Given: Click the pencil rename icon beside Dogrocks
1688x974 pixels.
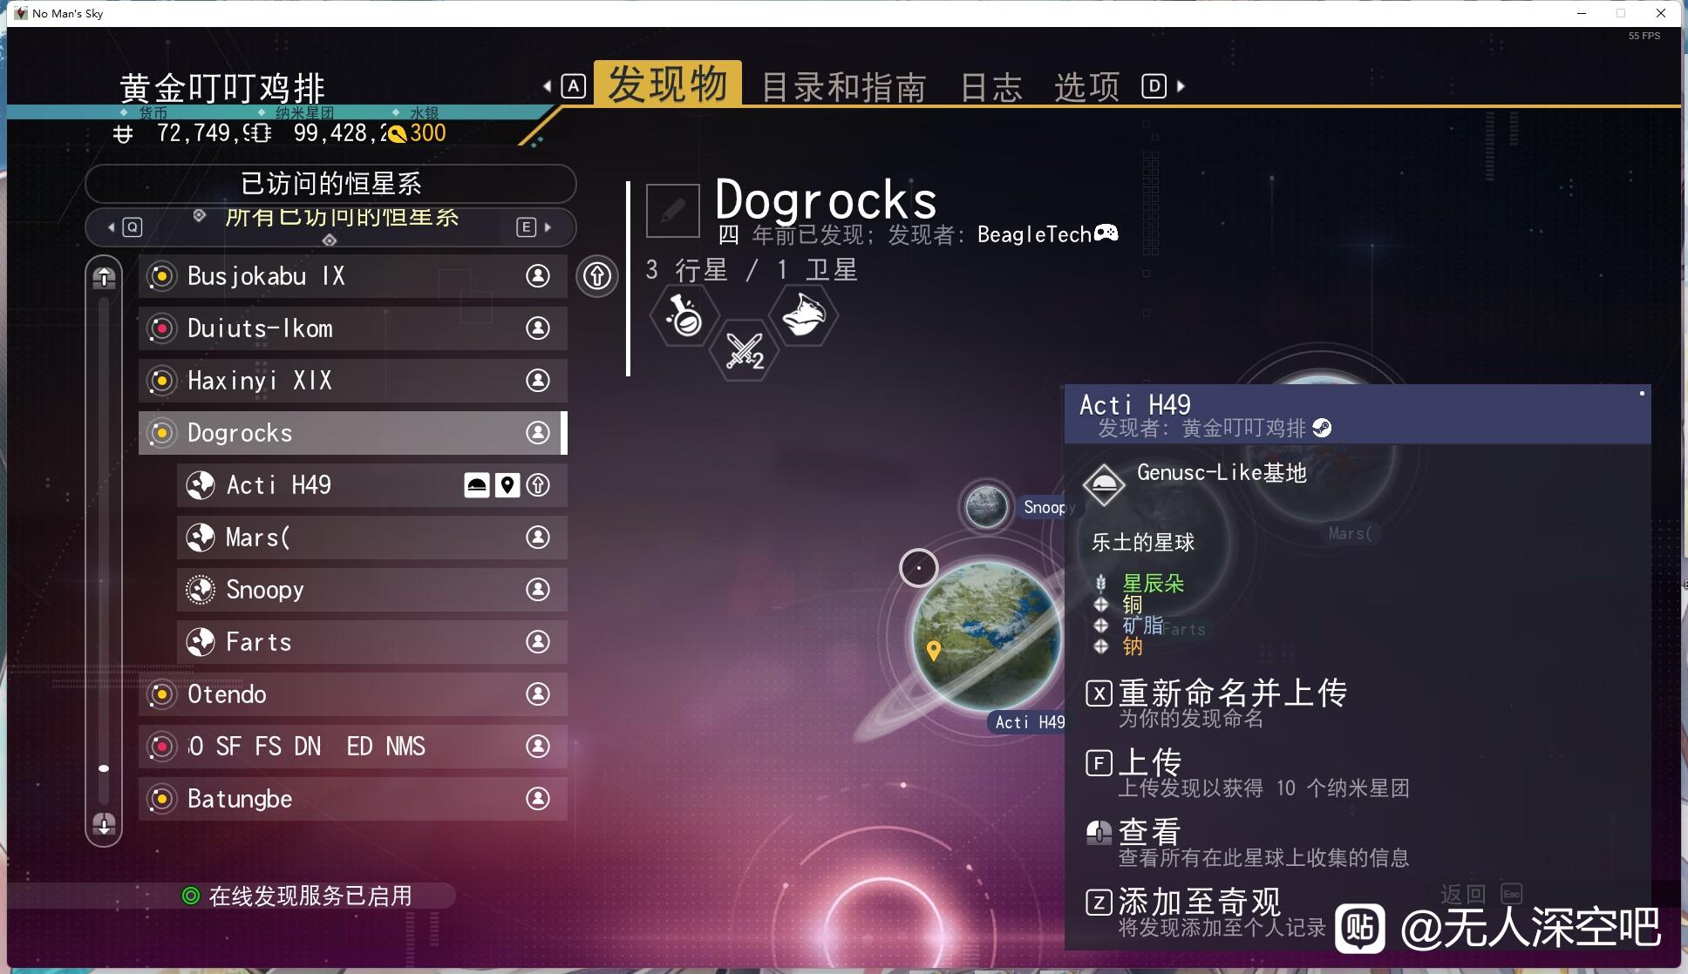Looking at the screenshot, I should (672, 210).
